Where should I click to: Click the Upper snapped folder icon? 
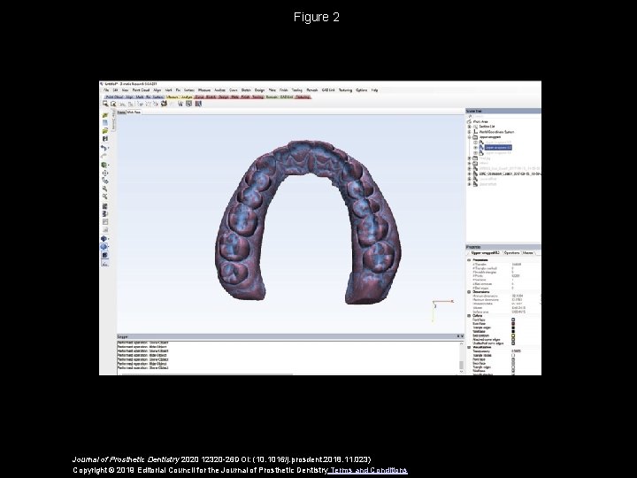point(475,137)
